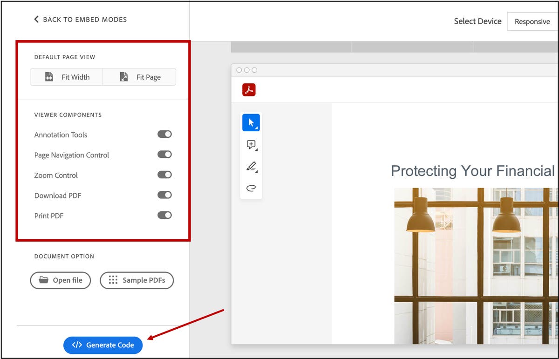Toggle Page Navigation Control switch

(x=164, y=155)
